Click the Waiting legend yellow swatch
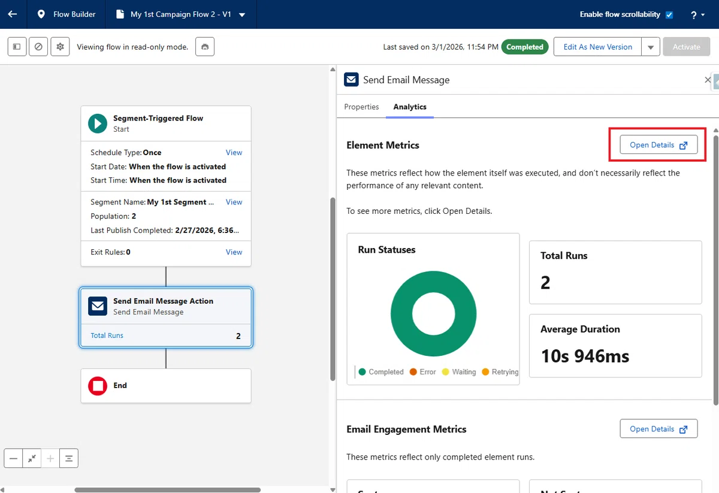The image size is (719, 493). pos(445,372)
